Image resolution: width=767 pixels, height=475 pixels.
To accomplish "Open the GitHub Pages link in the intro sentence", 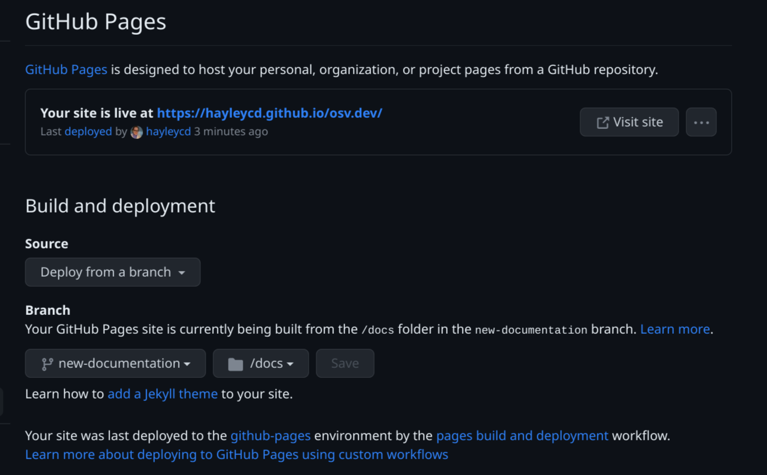I will point(65,69).
